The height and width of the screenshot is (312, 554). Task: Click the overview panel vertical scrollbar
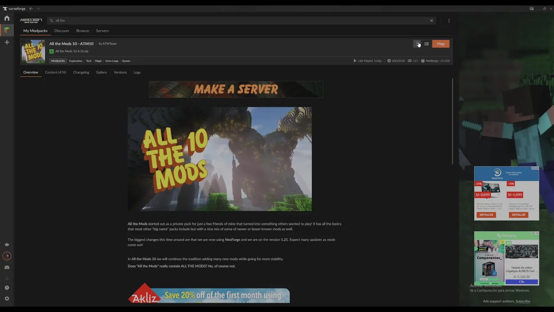click(452, 121)
